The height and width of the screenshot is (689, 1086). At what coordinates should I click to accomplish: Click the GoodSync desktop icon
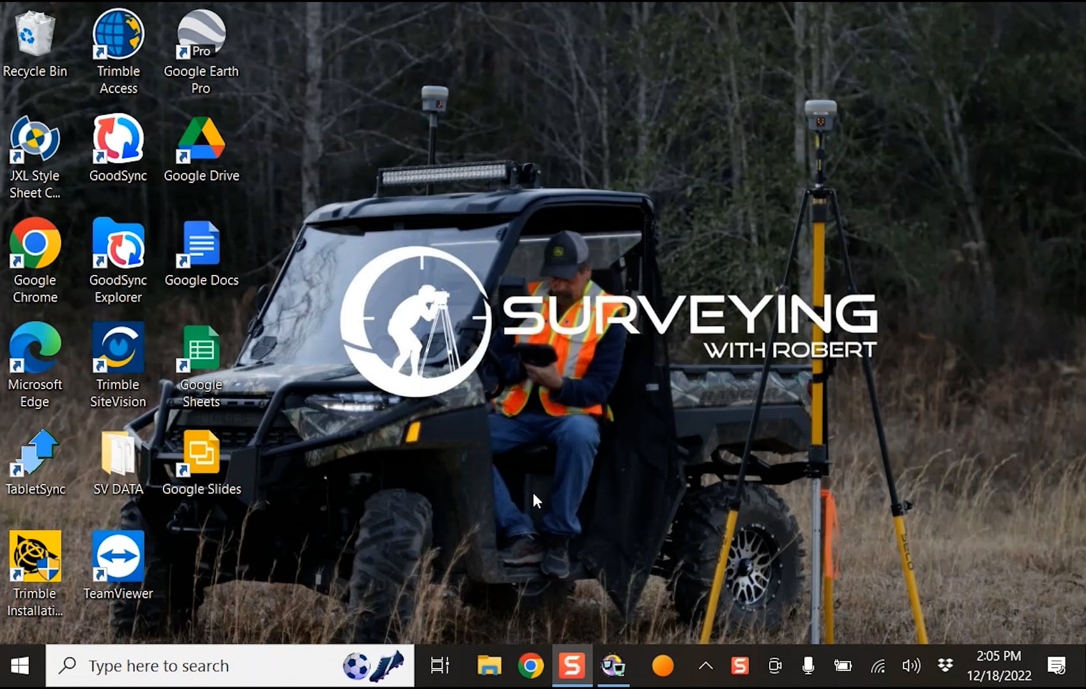tap(118, 149)
